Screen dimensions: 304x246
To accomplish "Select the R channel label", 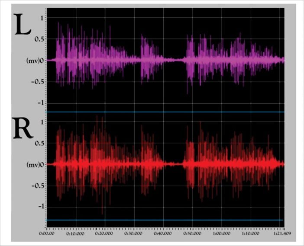I will 23,128.
